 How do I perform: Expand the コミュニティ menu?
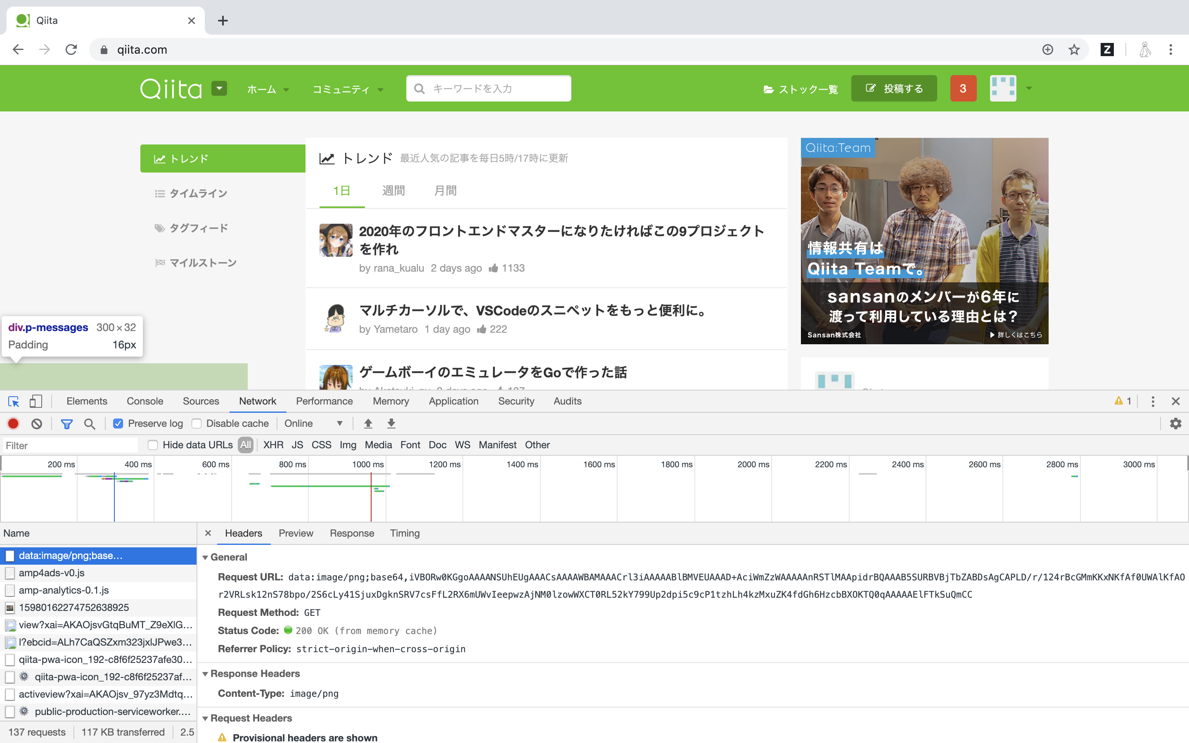pos(348,90)
